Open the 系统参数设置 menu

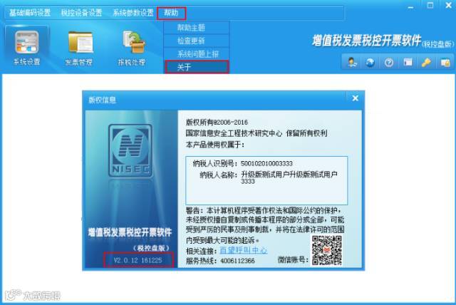point(133,13)
